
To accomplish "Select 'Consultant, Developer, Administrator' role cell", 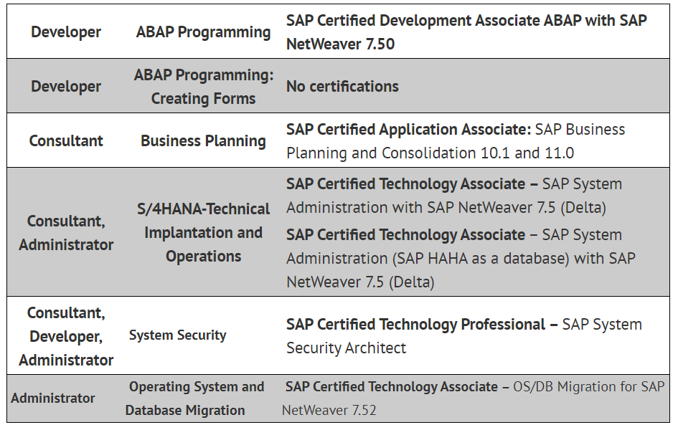I will point(66,336).
